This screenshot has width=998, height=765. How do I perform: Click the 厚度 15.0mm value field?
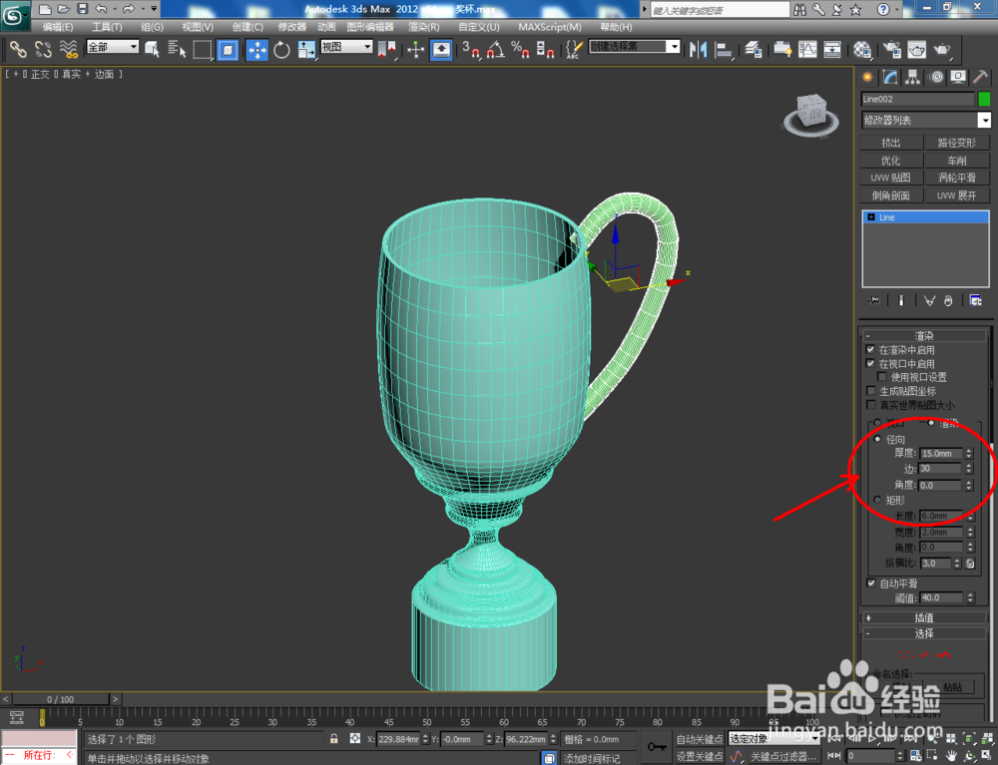940,454
